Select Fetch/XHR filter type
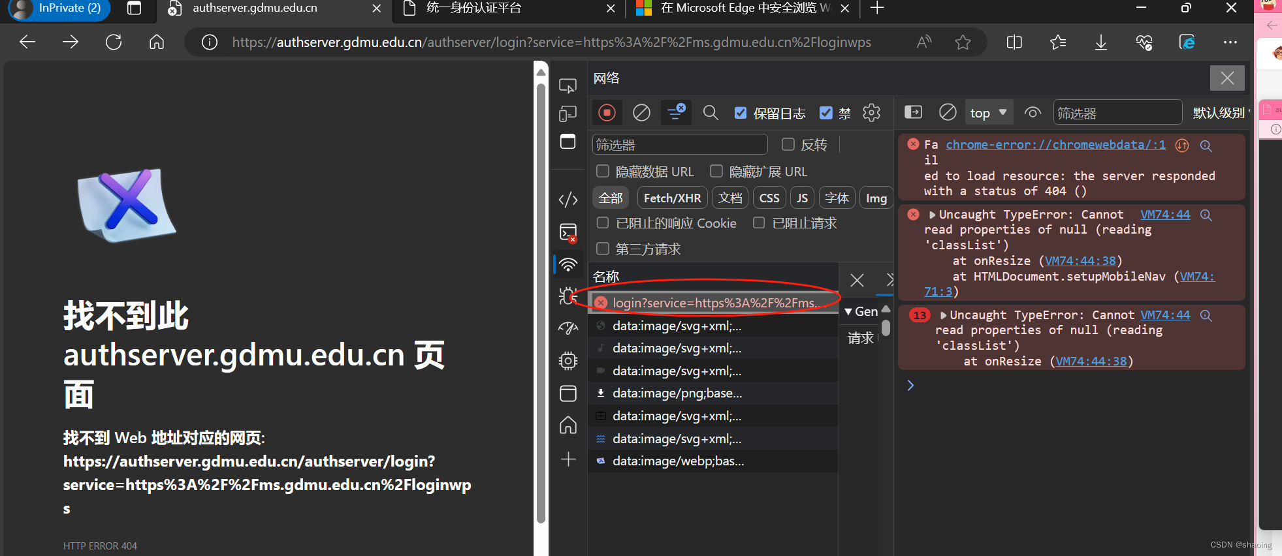 [x=672, y=198]
